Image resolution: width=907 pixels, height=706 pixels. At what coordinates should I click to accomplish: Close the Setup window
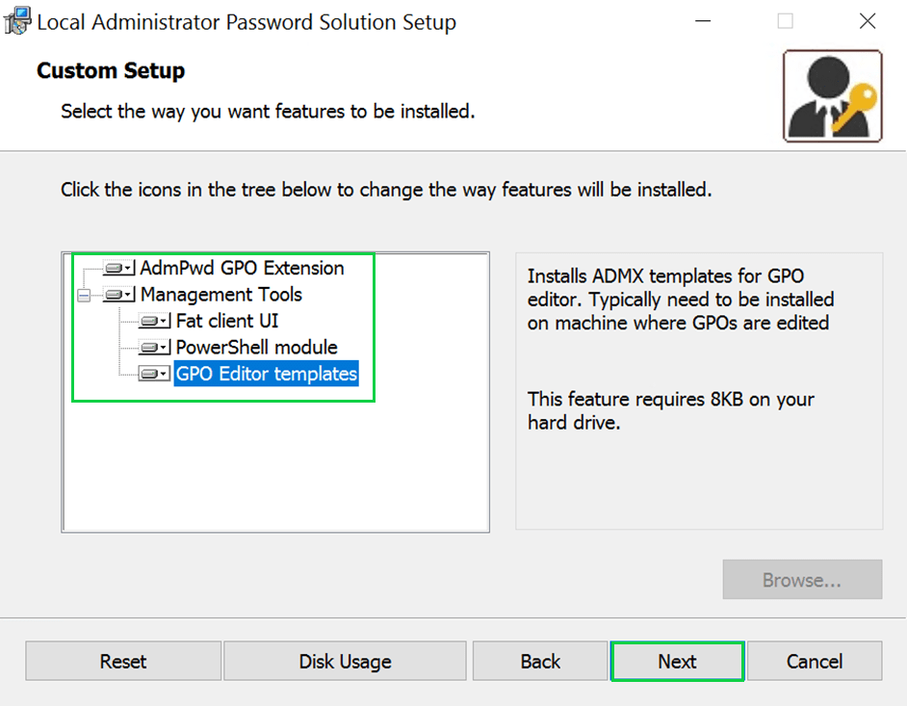tap(868, 21)
